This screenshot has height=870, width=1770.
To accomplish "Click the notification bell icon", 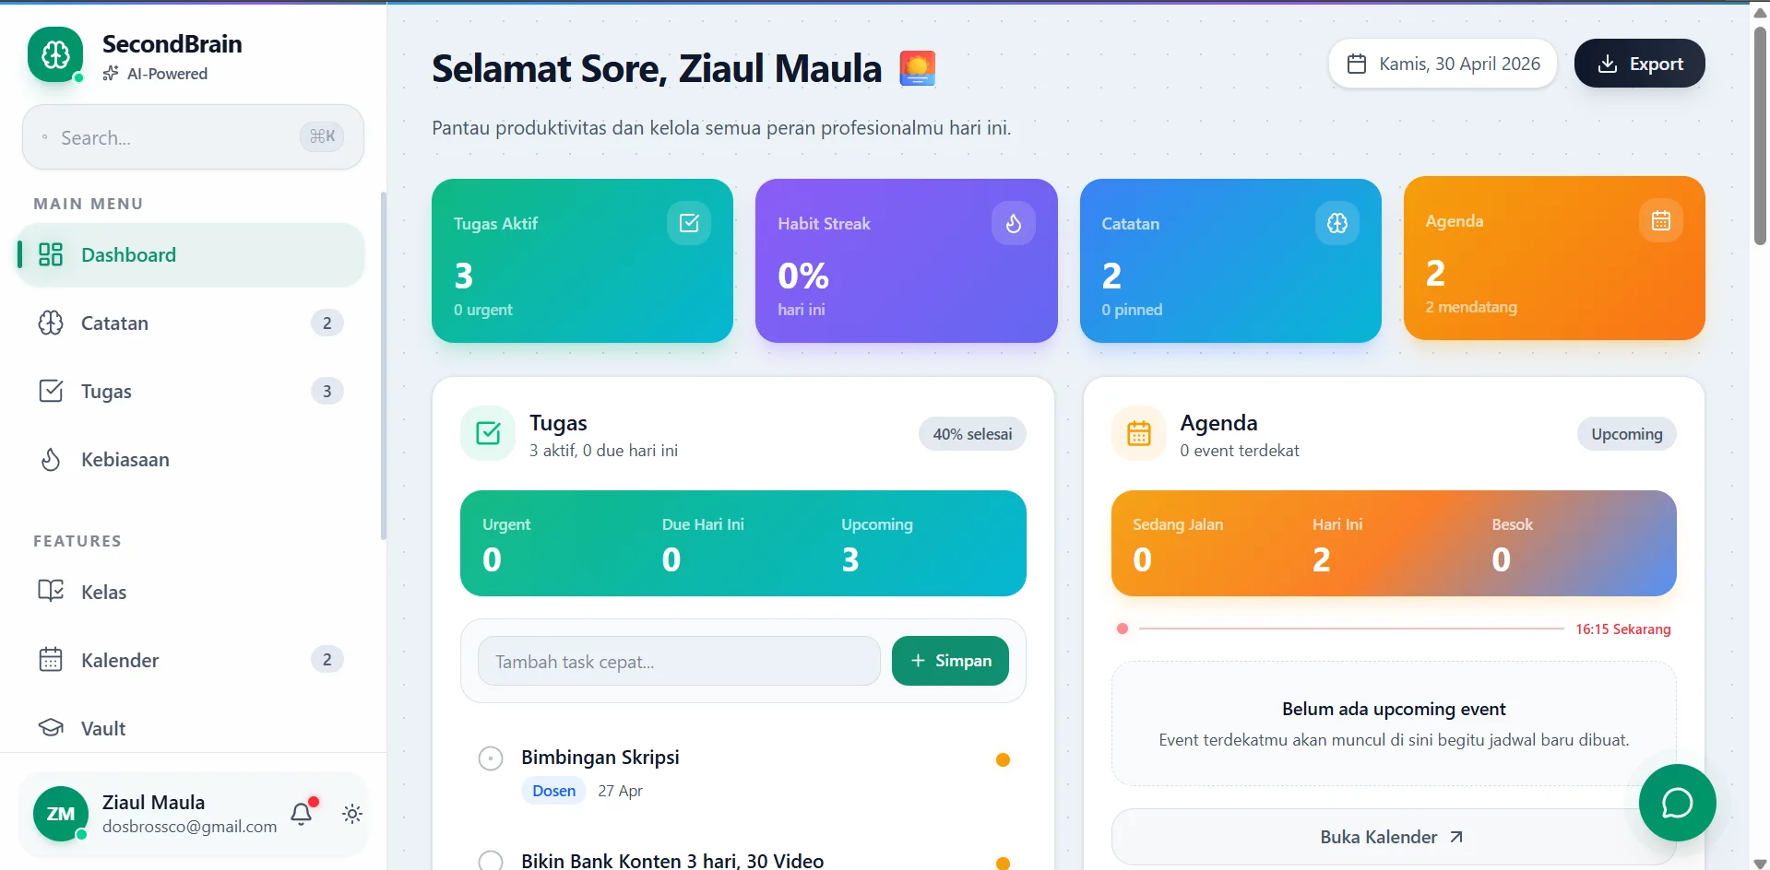I will 302,813.
